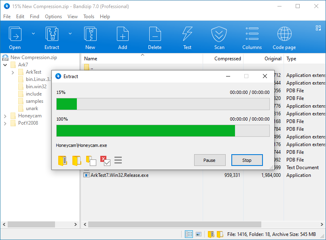Collapse the Ark7 folder tree node

tap(5, 65)
